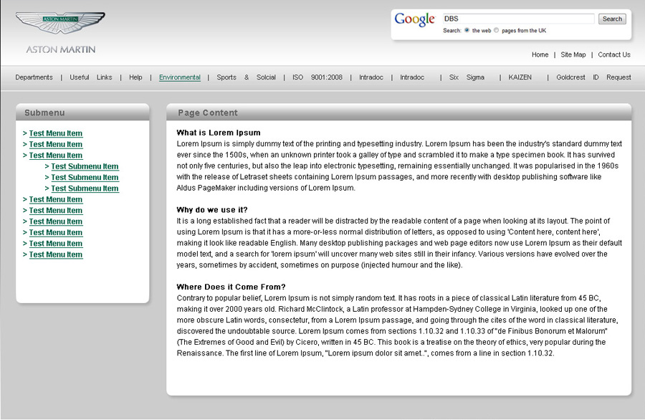This screenshot has width=645, height=420.
Task: Open the Departments menu item
Action: click(x=34, y=77)
